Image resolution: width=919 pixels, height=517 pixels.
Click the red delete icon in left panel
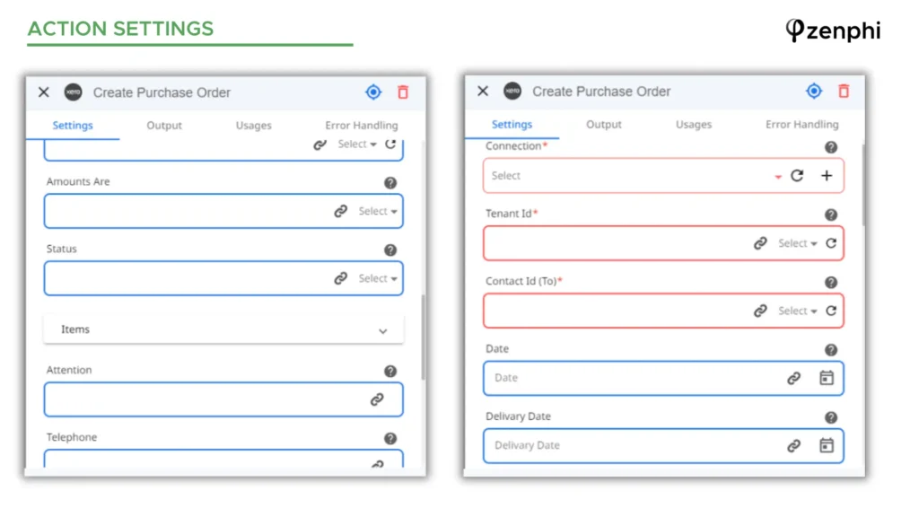403,92
